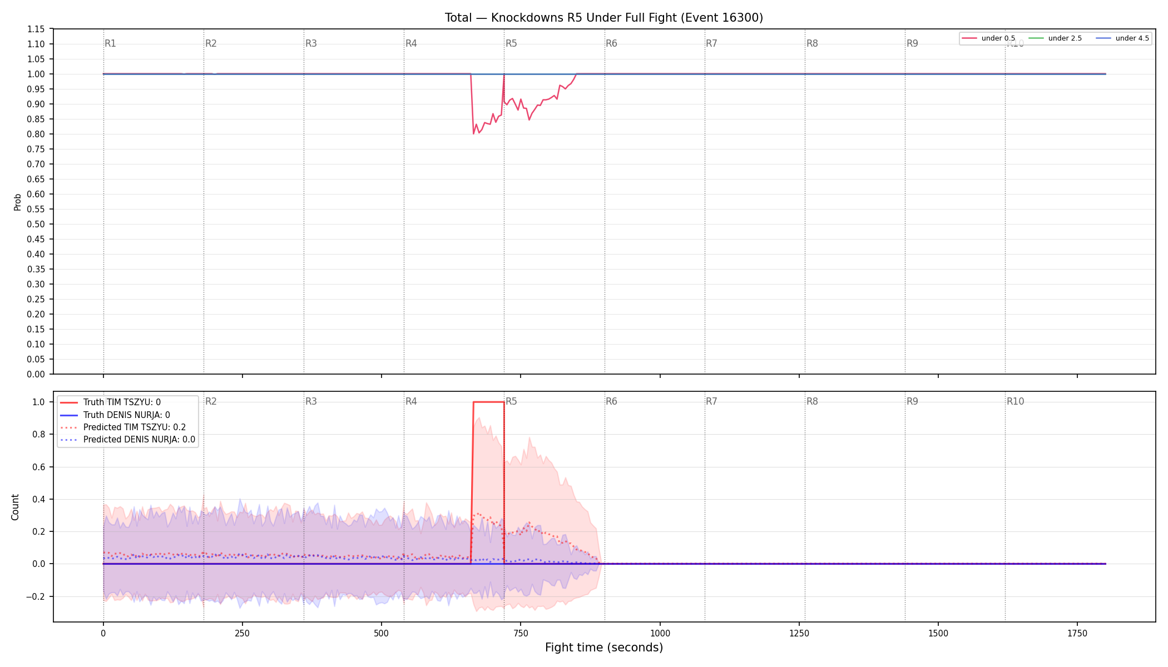The height and width of the screenshot is (667, 1168).
Task: Click the green line sample beside 'under 2.5'
Action: click(1036, 38)
